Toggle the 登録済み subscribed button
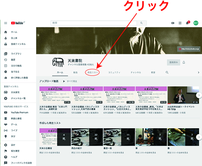The width and height of the screenshot is (202, 166). click(x=173, y=62)
